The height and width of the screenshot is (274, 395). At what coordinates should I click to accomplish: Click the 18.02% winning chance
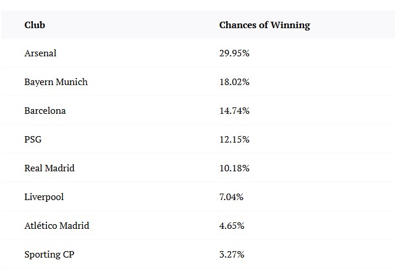point(234,82)
